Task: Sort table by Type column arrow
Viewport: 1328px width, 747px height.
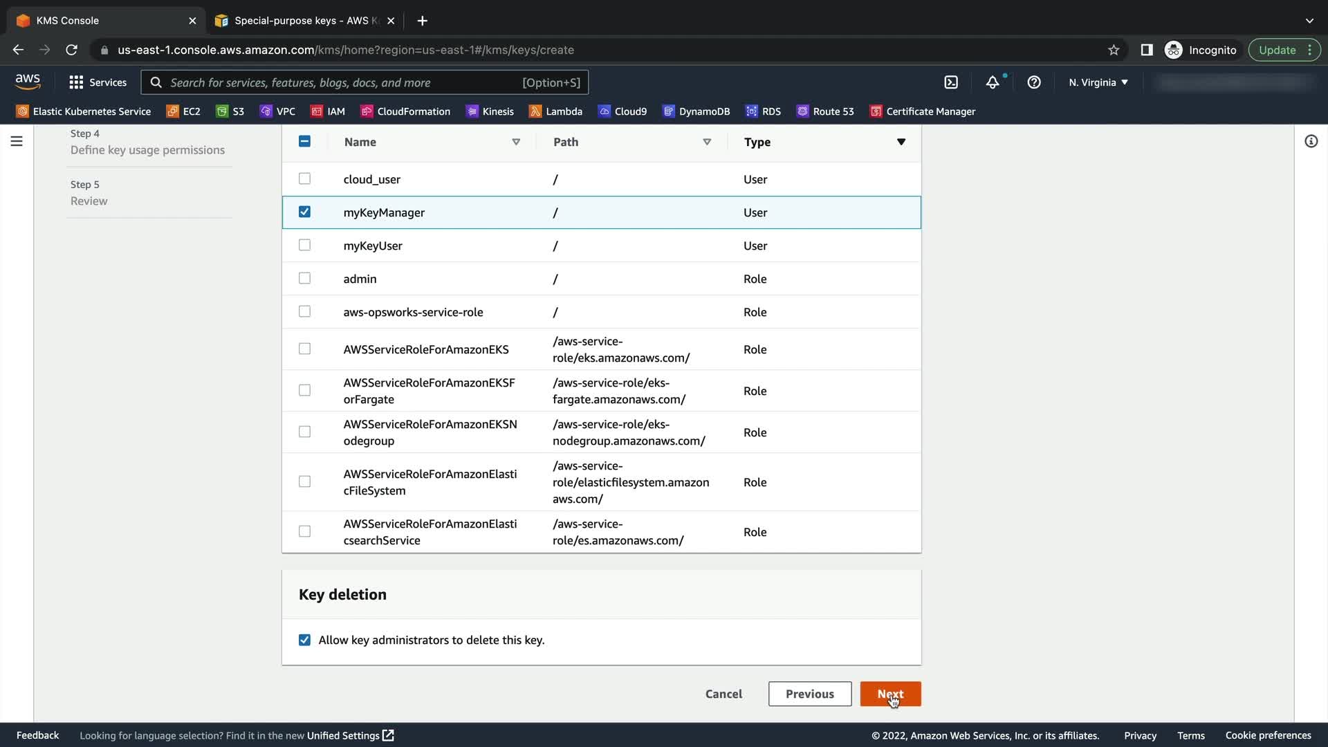Action: [901, 142]
